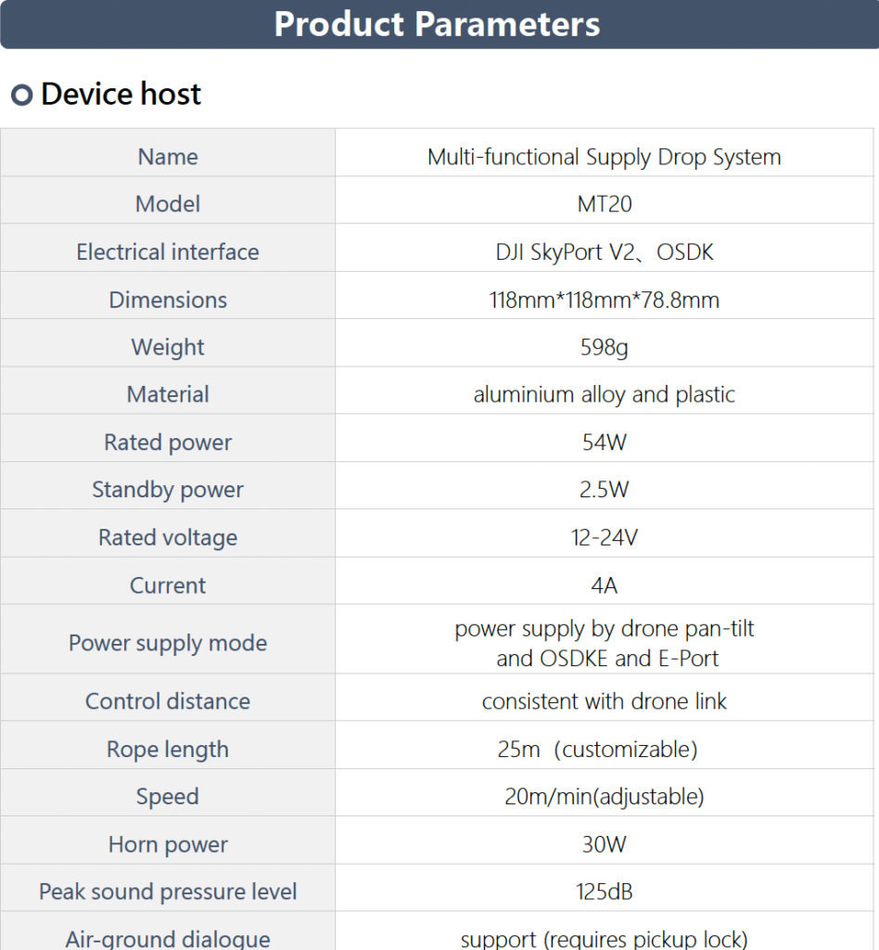Click the Product Parameters header banner
This screenshot has height=950, width=879.
(438, 24)
